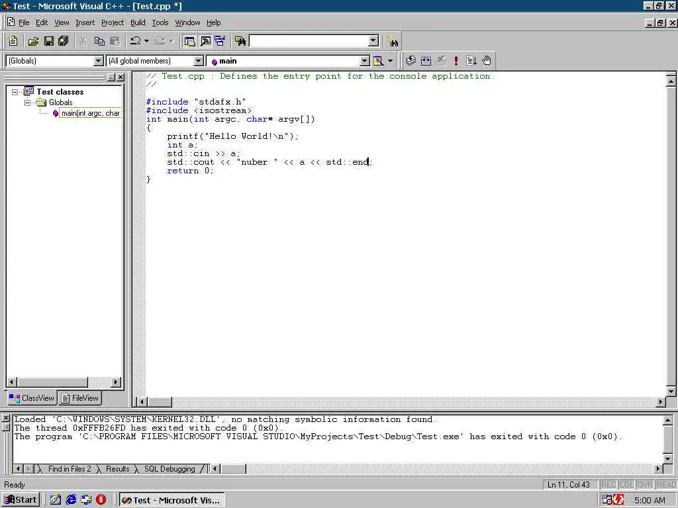Open the (All global members) filter dropdown
The image size is (678, 508).
coord(198,61)
